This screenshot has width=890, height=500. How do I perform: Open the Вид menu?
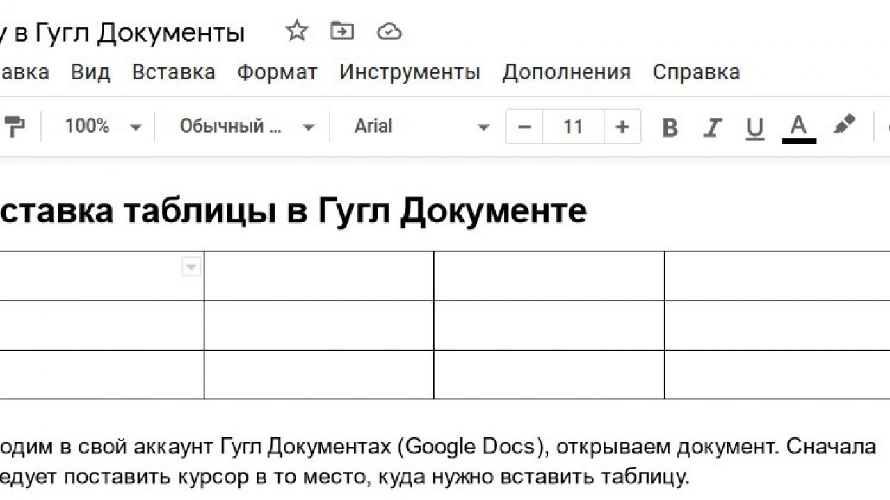coord(90,72)
